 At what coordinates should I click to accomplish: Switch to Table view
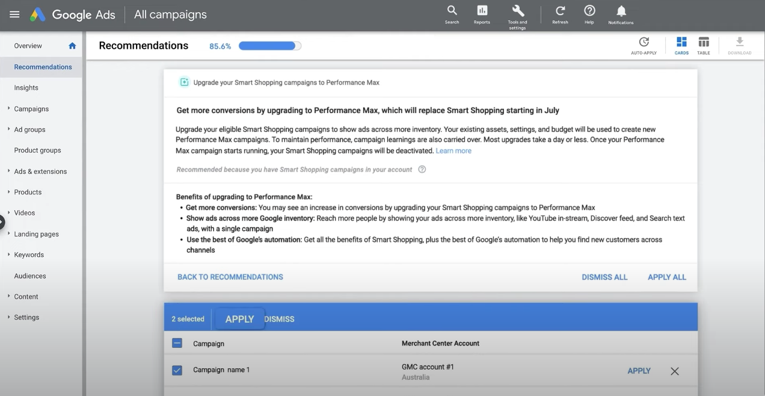(704, 46)
